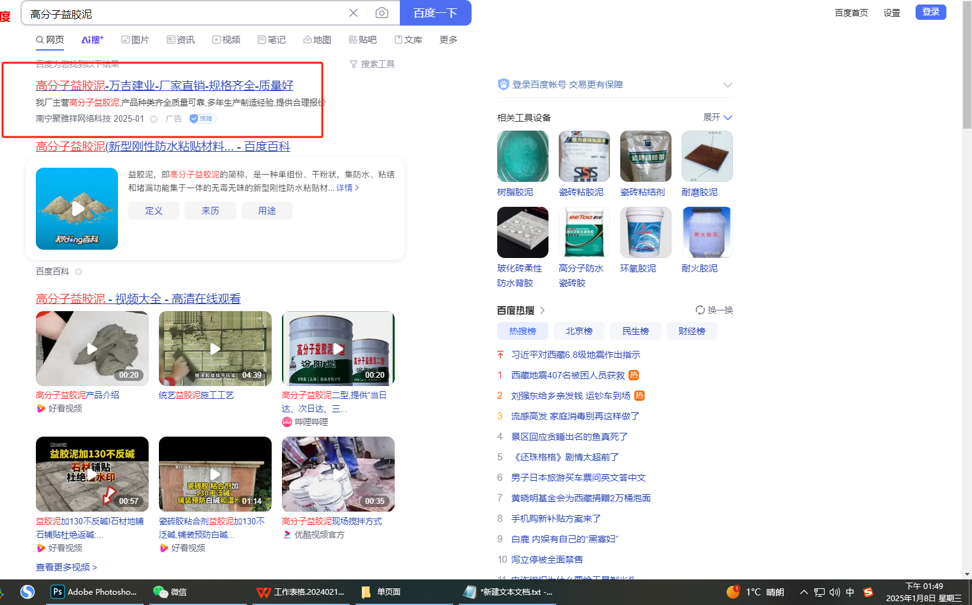Open the 百度热搜 heading arrow
This screenshot has width=972, height=605.
coord(542,311)
